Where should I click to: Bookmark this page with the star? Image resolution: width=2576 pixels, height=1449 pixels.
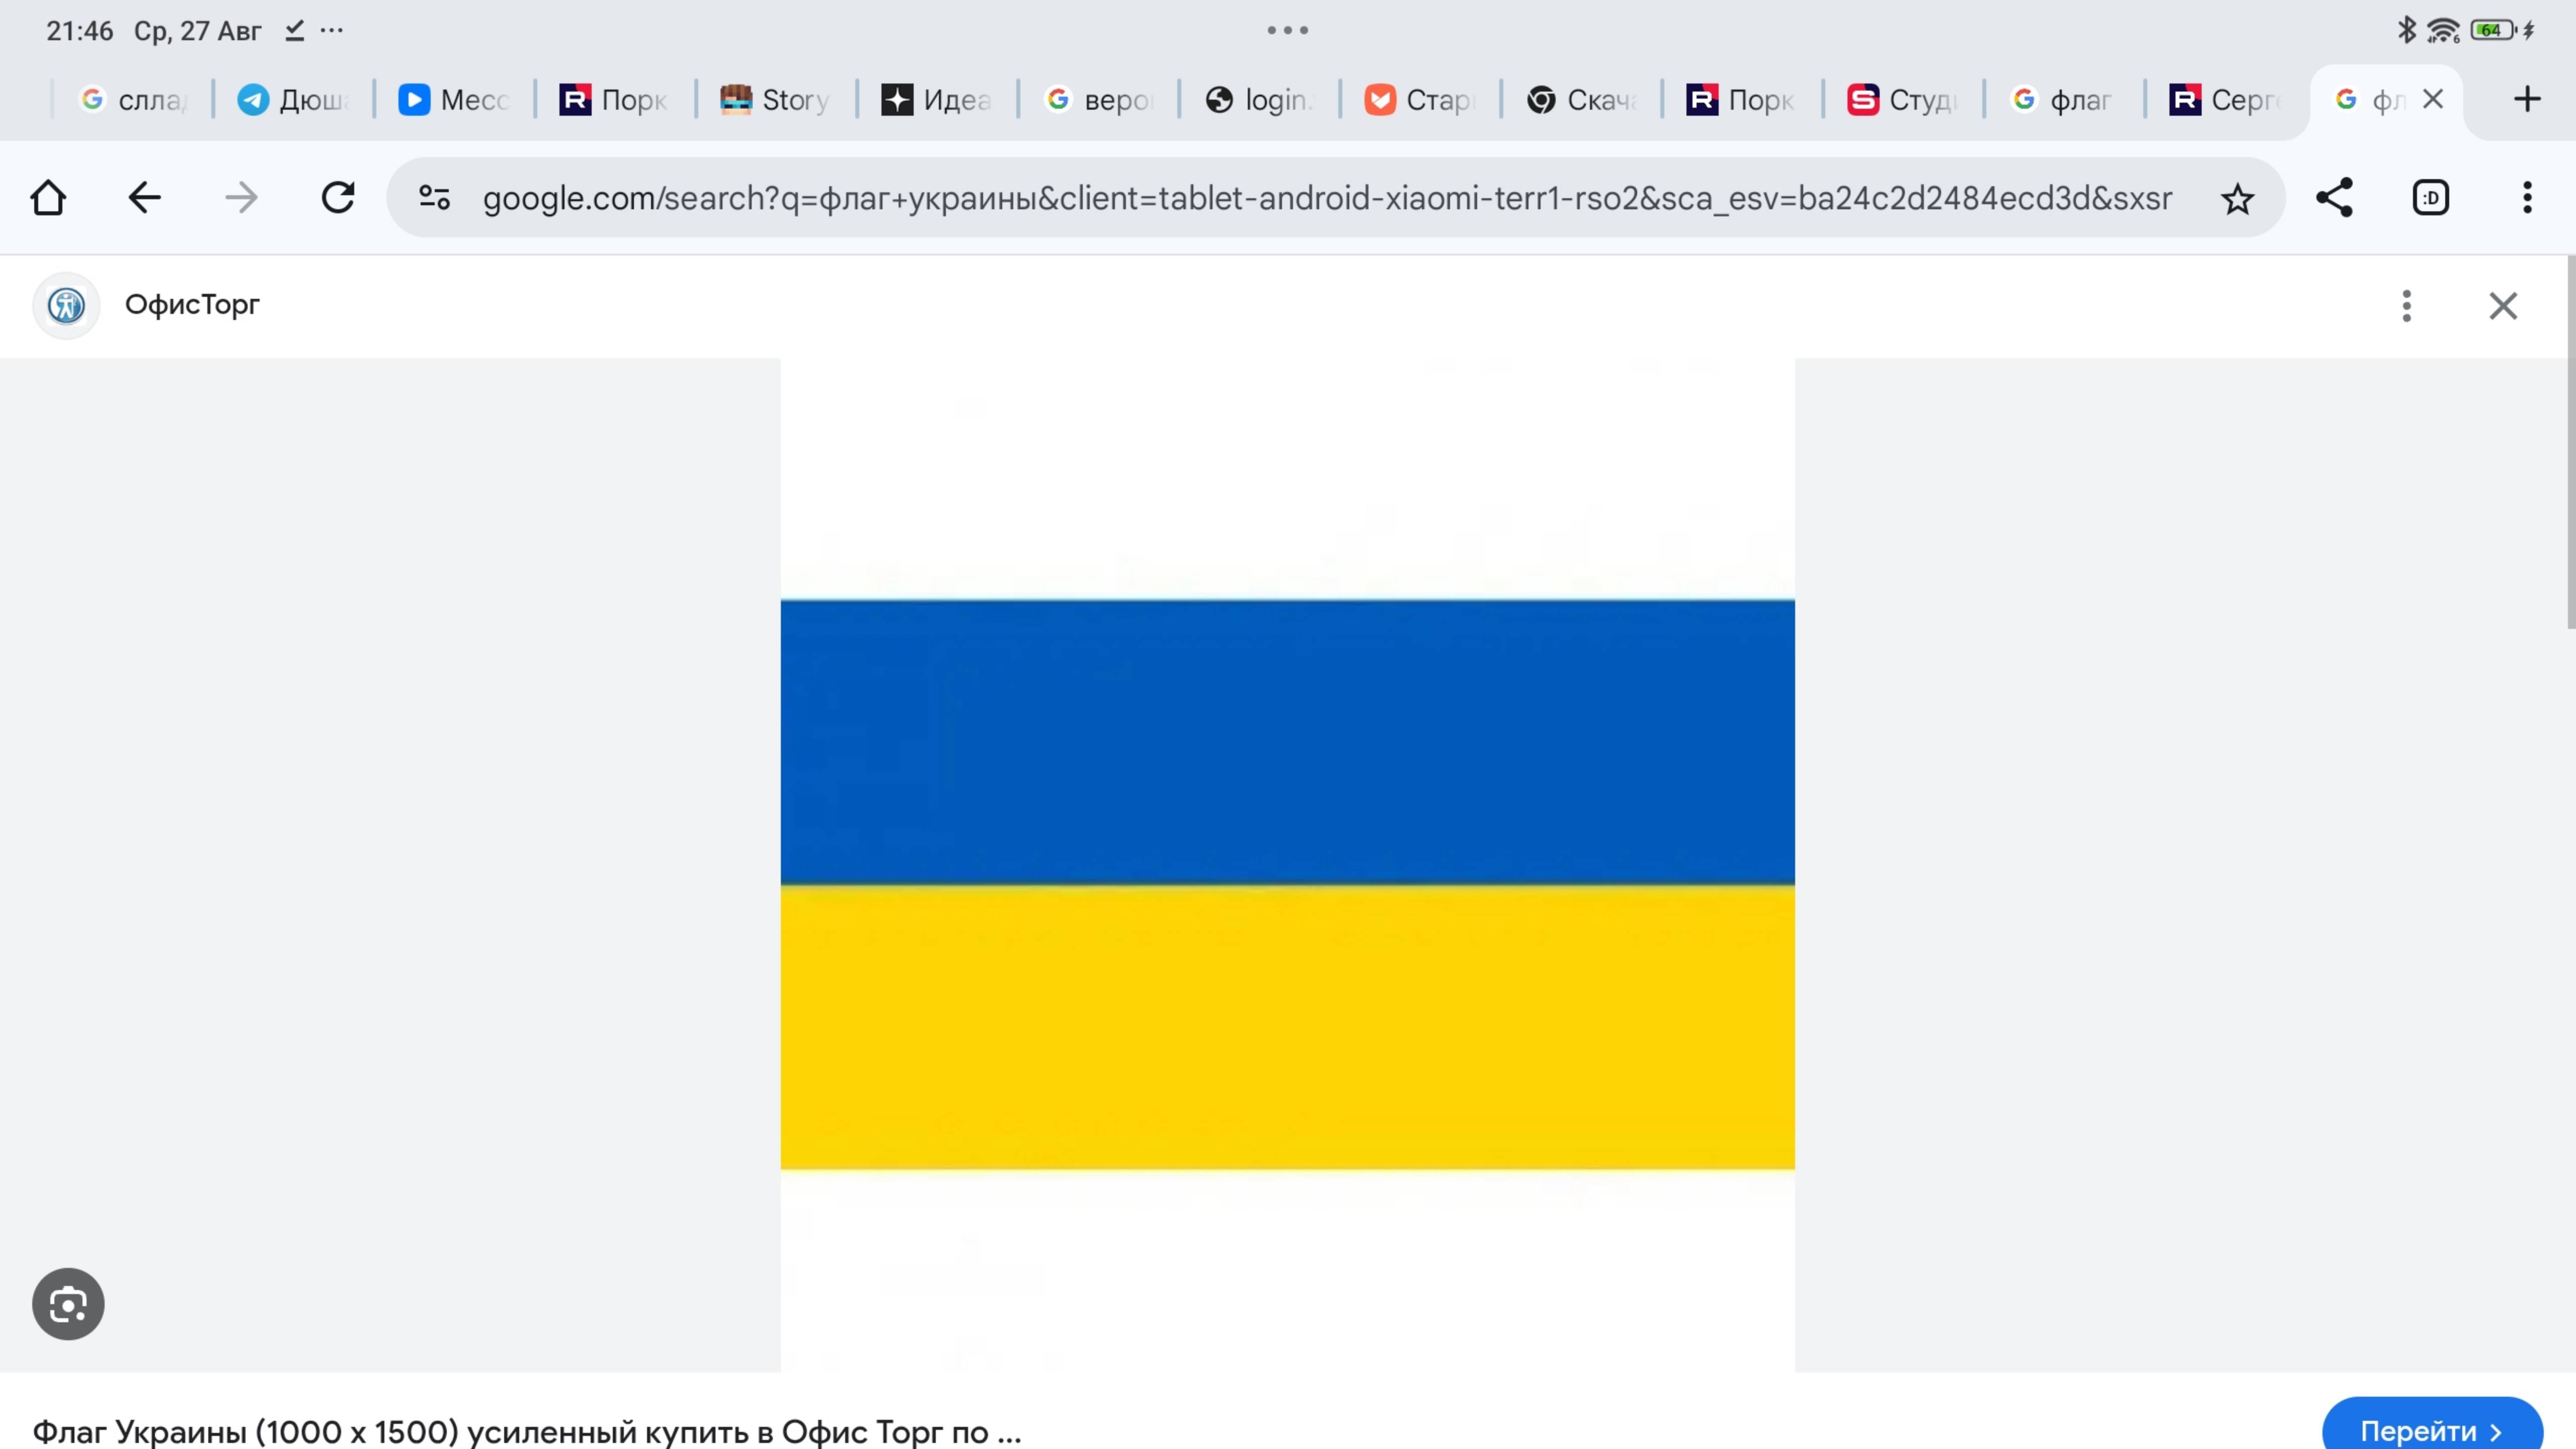tap(2238, 197)
